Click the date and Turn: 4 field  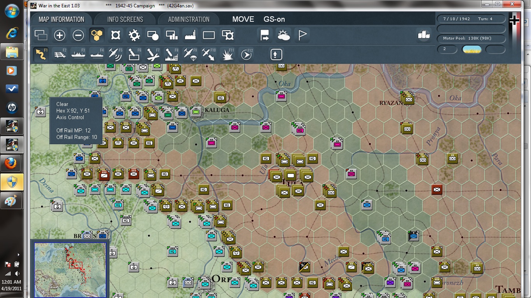[x=471, y=19]
